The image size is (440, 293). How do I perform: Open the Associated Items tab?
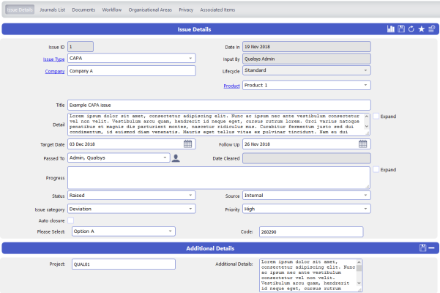click(x=217, y=10)
